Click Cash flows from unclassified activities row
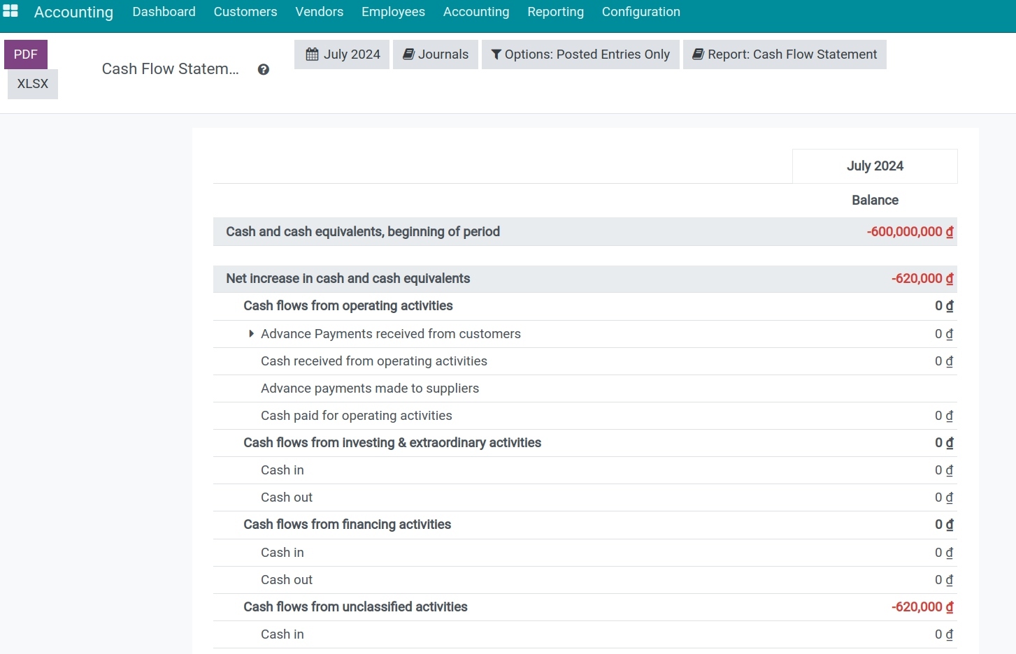The image size is (1016, 654). 585,607
